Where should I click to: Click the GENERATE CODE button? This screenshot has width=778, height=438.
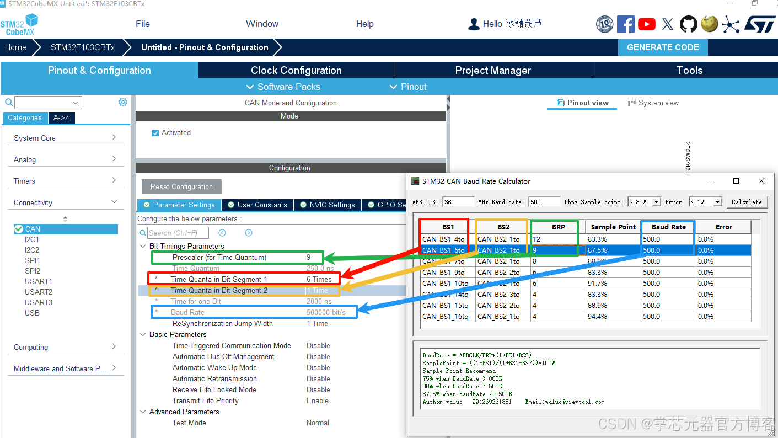coord(663,47)
